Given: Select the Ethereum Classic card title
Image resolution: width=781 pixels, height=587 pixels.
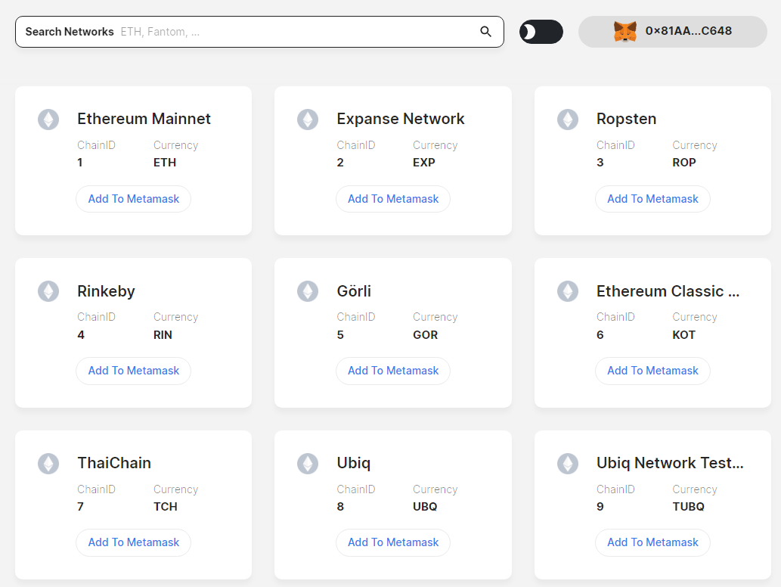Looking at the screenshot, I should (668, 291).
